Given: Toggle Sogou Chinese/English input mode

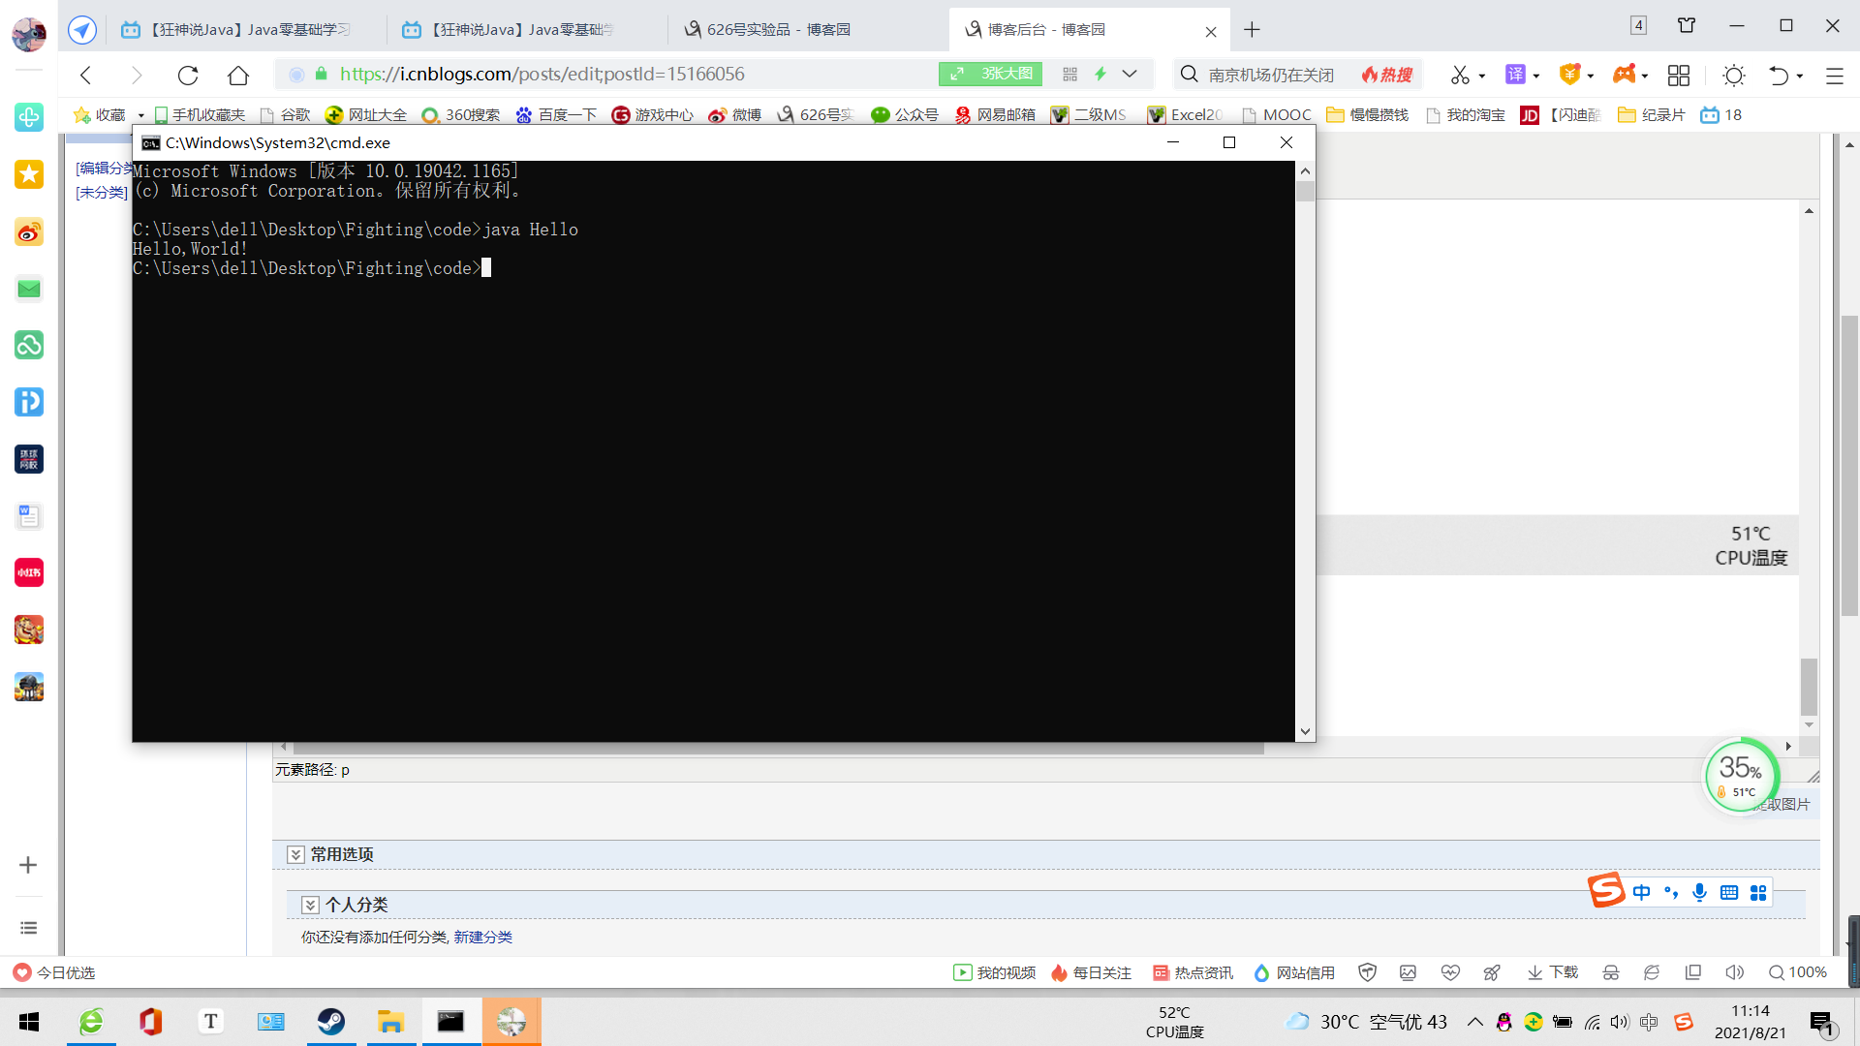Looking at the screenshot, I should pos(1641,892).
